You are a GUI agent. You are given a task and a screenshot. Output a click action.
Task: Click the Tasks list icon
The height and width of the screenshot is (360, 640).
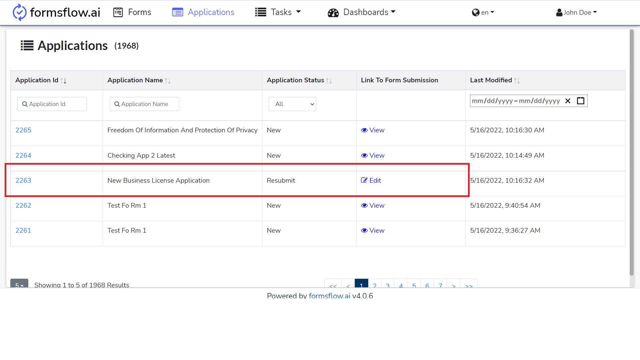click(x=261, y=12)
